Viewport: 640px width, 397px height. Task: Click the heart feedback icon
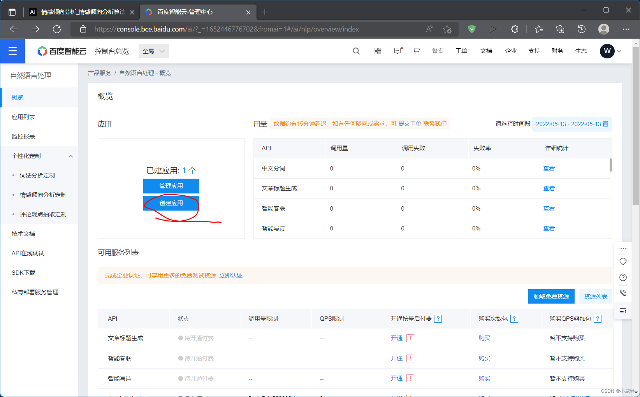pyautogui.click(x=623, y=262)
